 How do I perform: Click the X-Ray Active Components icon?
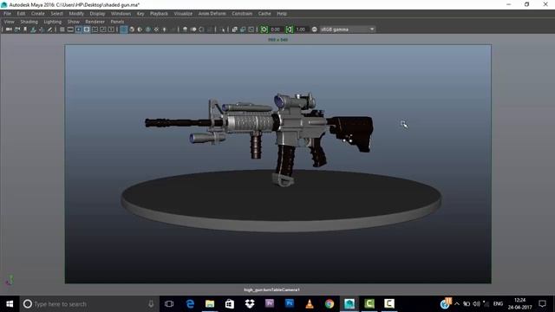tap(243, 29)
